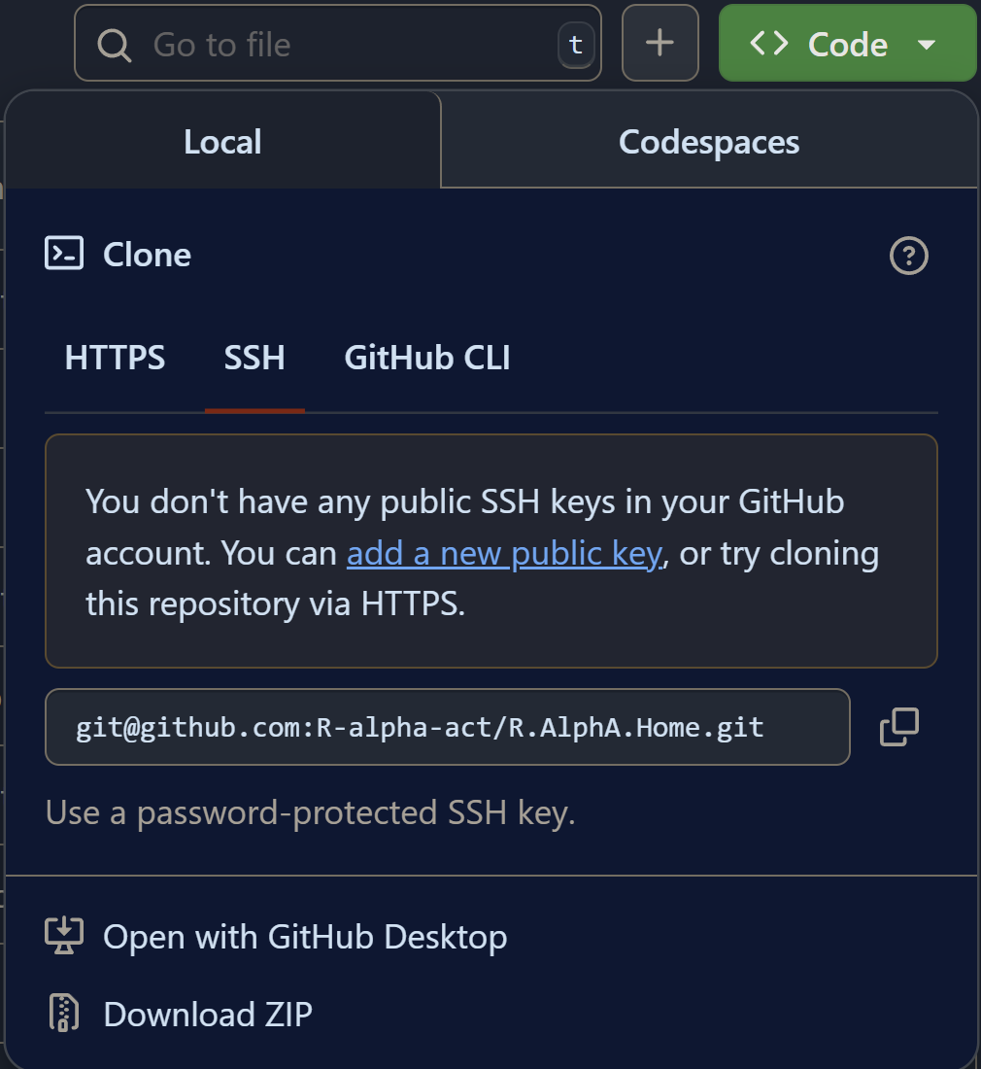Toggle the green Code dropdown button
981x1069 pixels.
click(x=848, y=43)
